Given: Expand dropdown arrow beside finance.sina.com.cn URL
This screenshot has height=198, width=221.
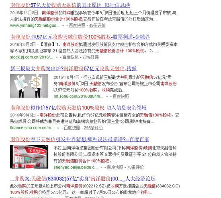Looking at the screenshot, I should pos(58,128).
